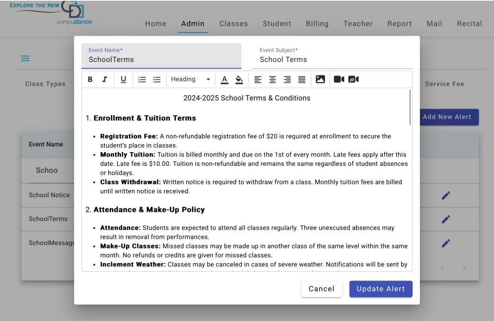Switch to the Service Fee tab
Image resolution: width=494 pixels, height=321 pixels.
pos(445,84)
